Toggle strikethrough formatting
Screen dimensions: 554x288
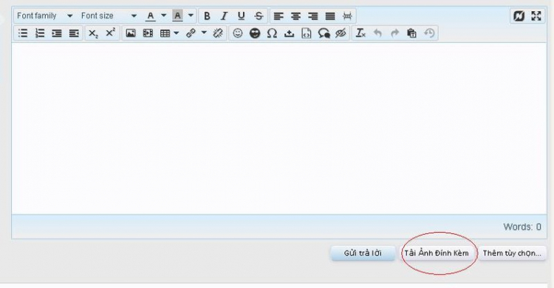(x=259, y=16)
